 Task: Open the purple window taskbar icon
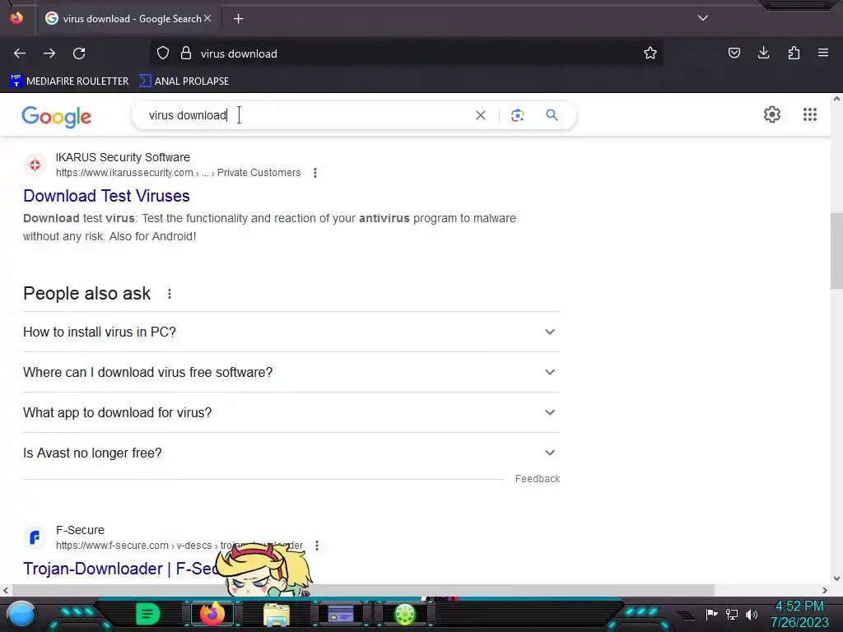[341, 614]
